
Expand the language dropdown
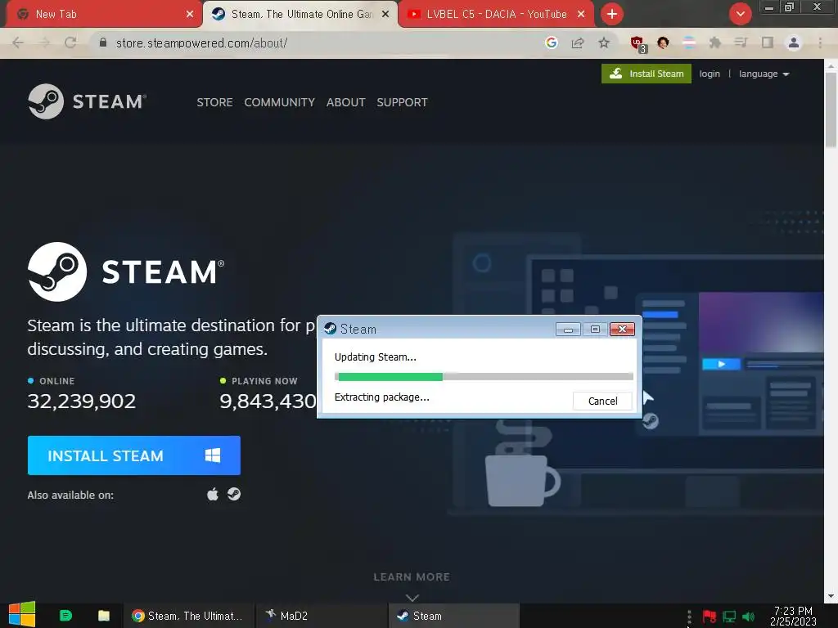764,74
